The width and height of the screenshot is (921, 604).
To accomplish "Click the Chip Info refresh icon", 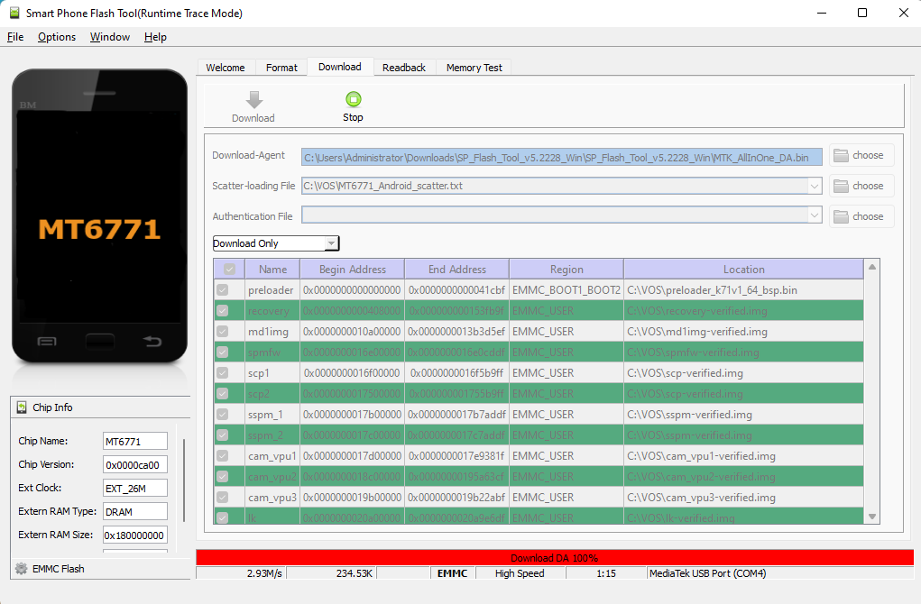I will (x=22, y=407).
